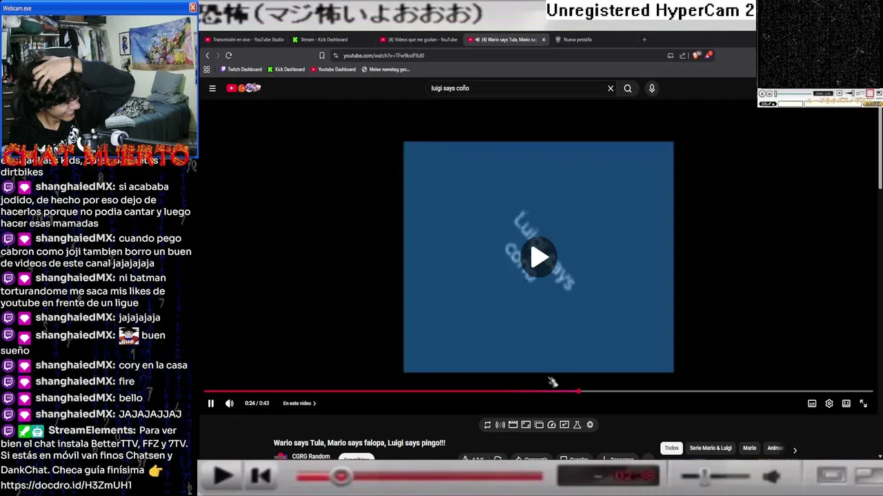883x496 pixels.
Task: Close the Webcam.exe window
Action: [x=192, y=8]
